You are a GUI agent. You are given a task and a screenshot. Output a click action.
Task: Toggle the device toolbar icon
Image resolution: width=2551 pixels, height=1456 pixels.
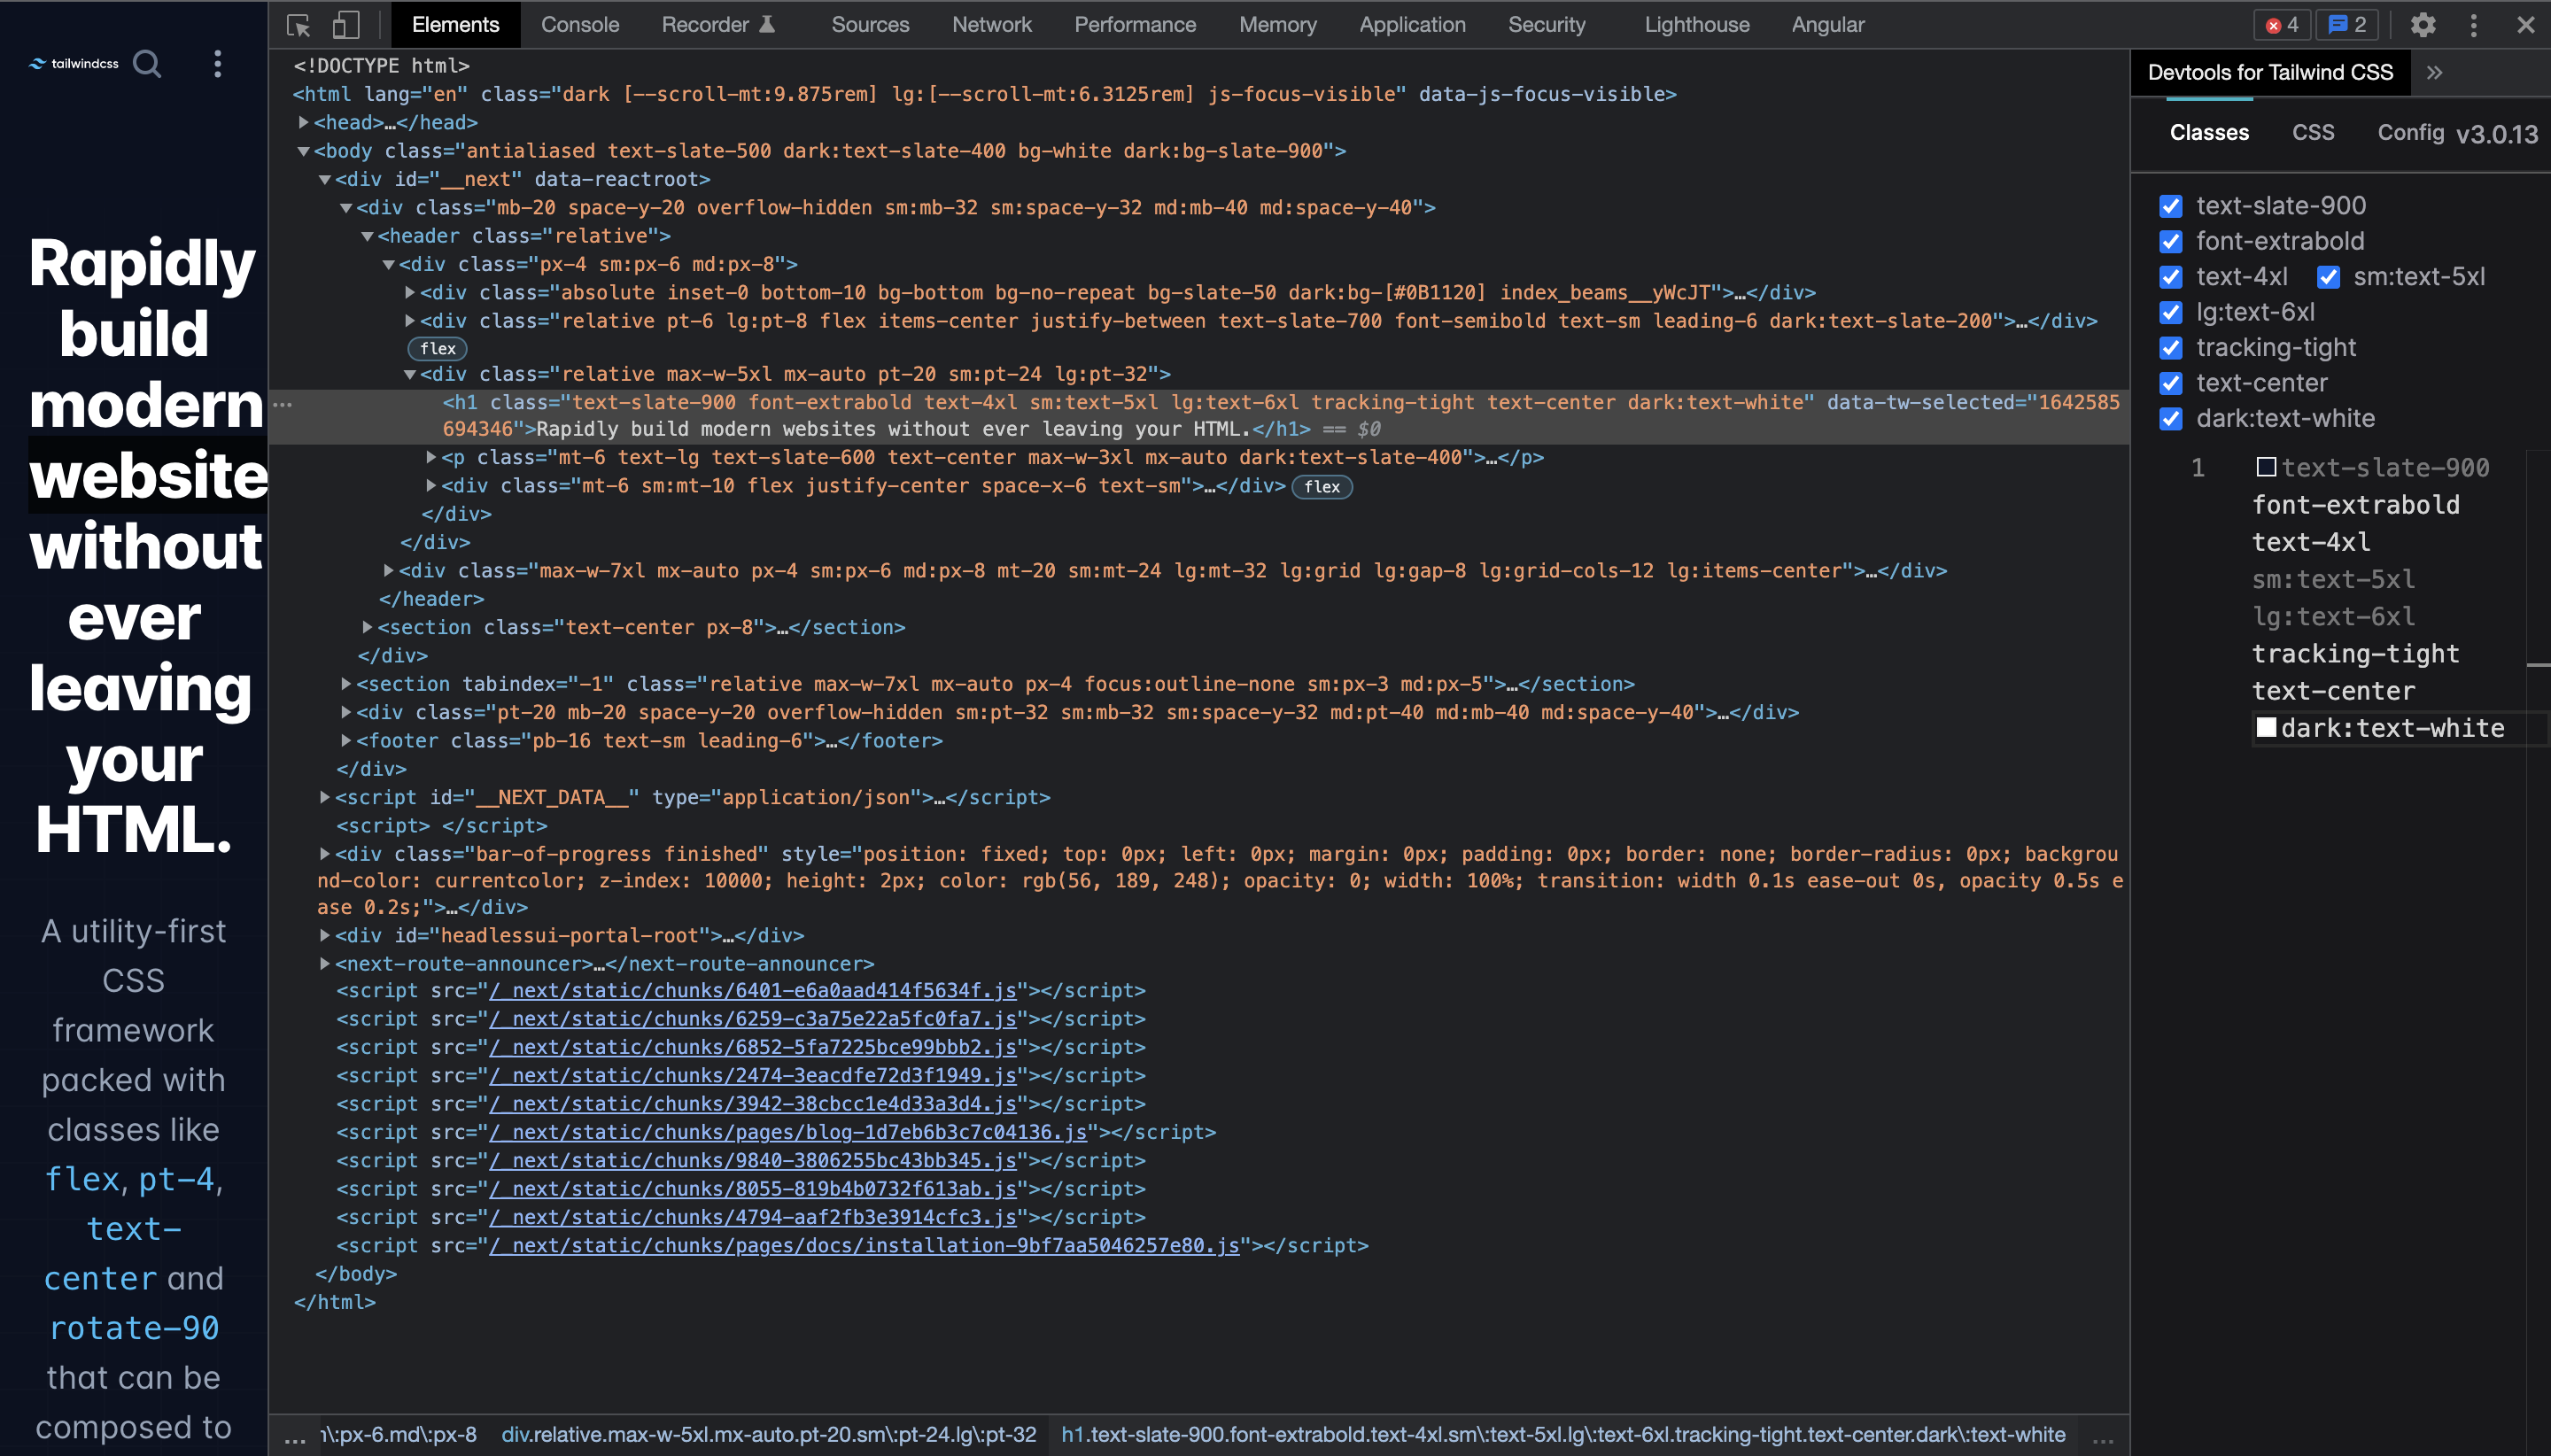tap(346, 25)
